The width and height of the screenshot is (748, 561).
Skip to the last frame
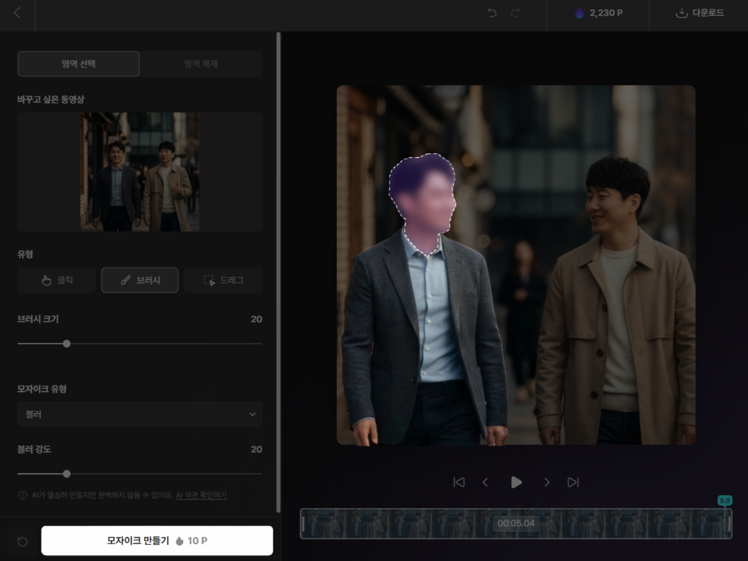pyautogui.click(x=573, y=483)
